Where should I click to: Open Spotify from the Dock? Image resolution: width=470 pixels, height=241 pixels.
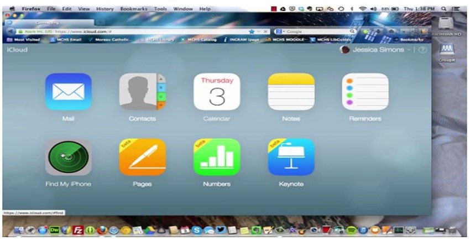(351, 230)
